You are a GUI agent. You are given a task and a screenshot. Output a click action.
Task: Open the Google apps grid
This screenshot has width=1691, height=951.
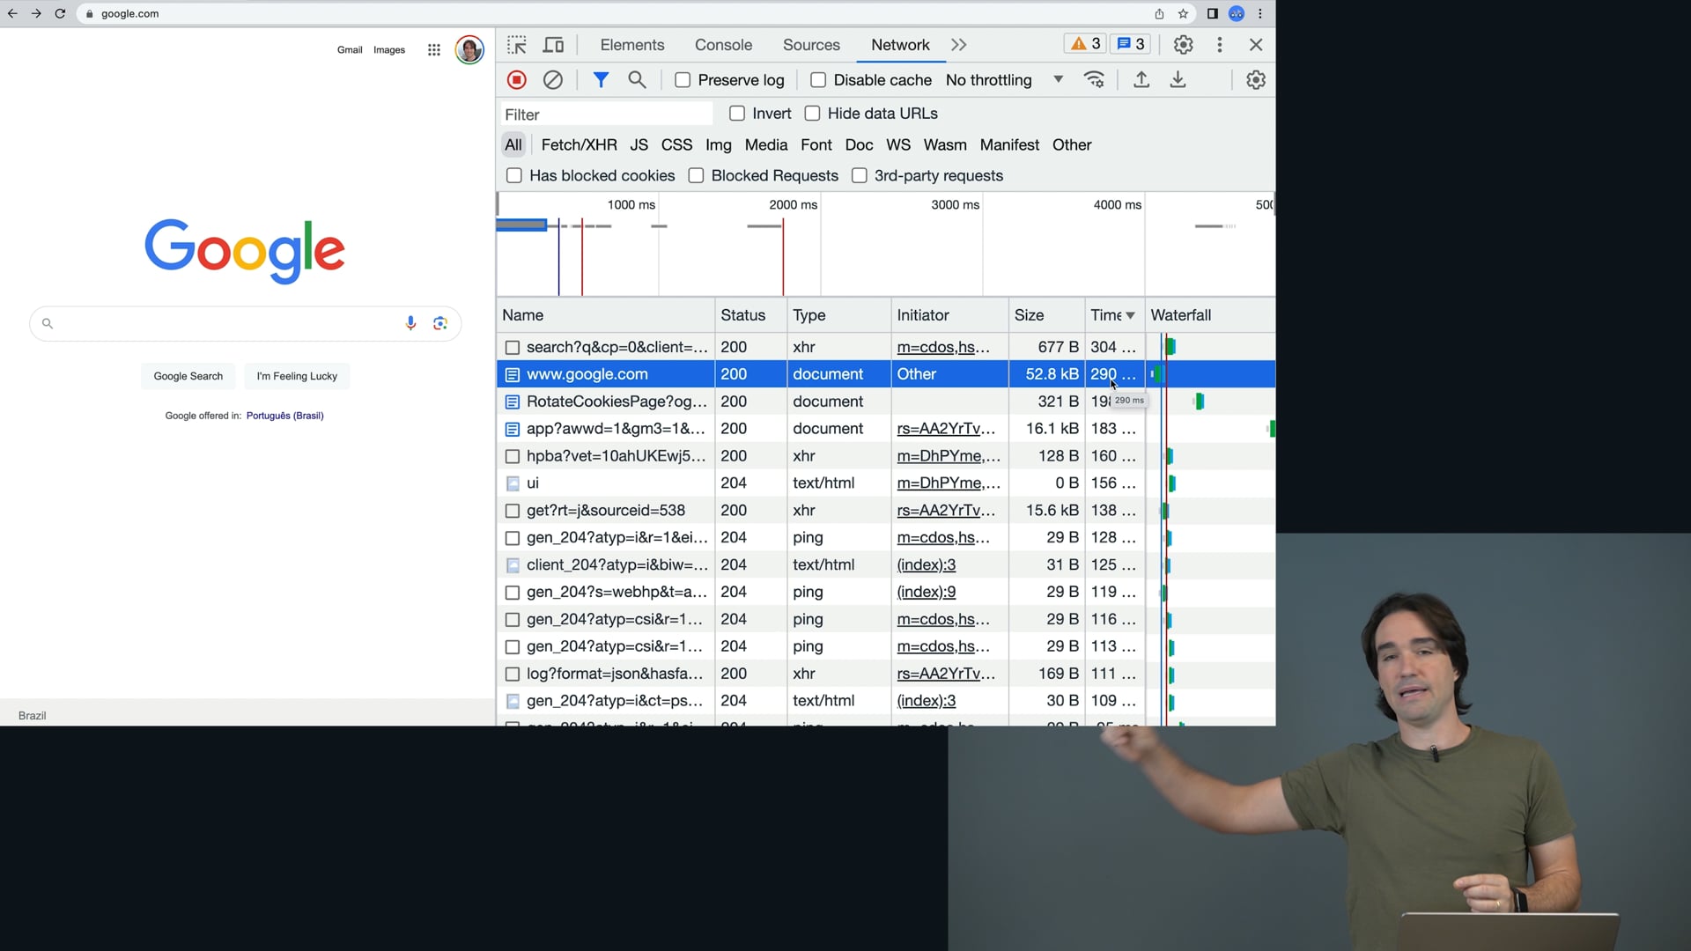point(433,50)
